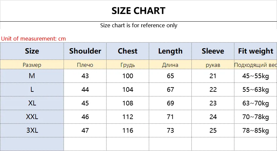Click the 3XL size row label
This screenshot has width=277, height=151.
coord(32,130)
